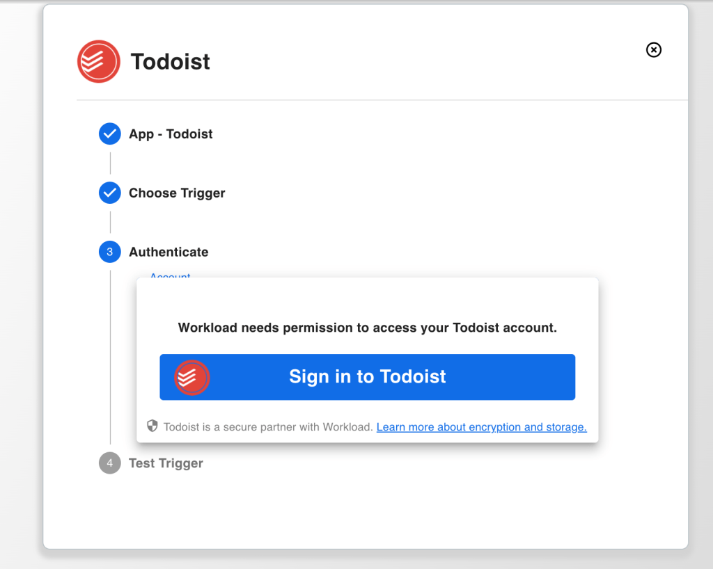Image resolution: width=713 pixels, height=569 pixels.
Task: Select the Authenticate step label
Action: tap(169, 253)
